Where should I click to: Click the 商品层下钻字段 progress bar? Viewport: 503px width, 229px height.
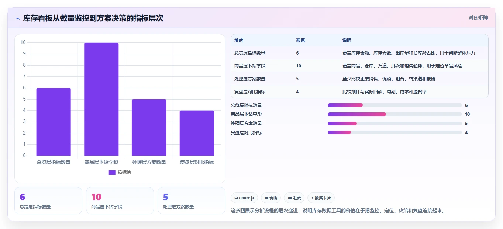point(395,114)
